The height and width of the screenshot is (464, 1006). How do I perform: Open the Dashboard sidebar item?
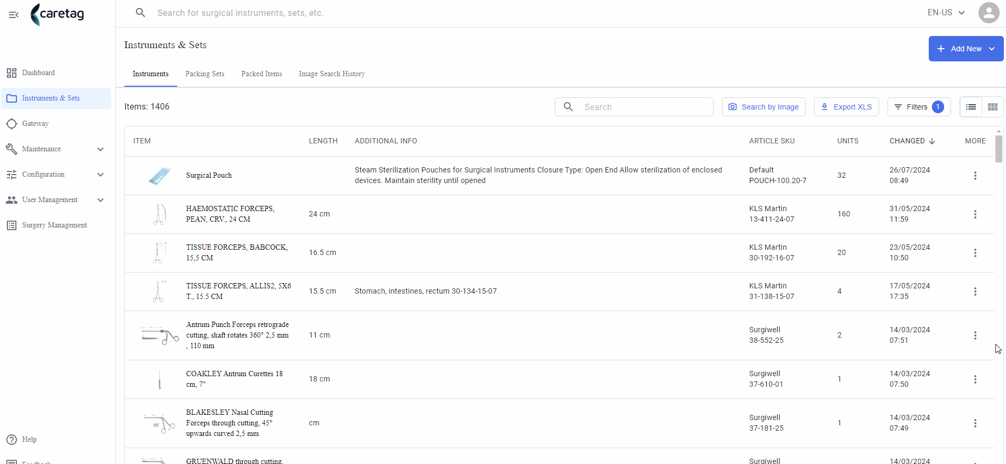click(56, 73)
